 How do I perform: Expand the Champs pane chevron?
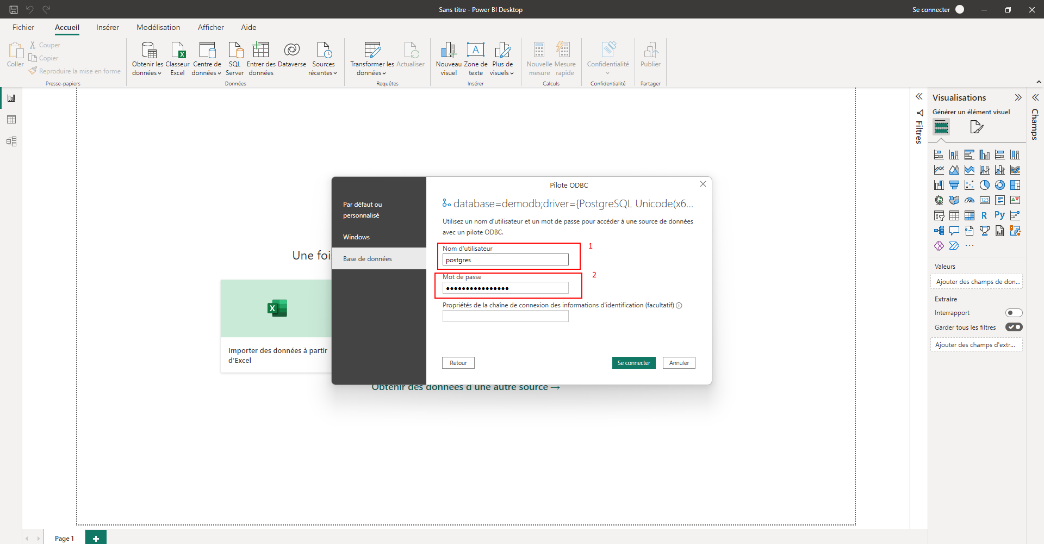(x=1035, y=97)
